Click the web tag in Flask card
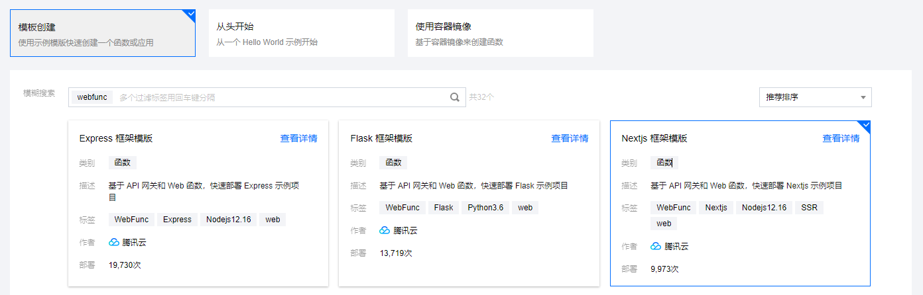923x295 pixels. tap(525, 208)
